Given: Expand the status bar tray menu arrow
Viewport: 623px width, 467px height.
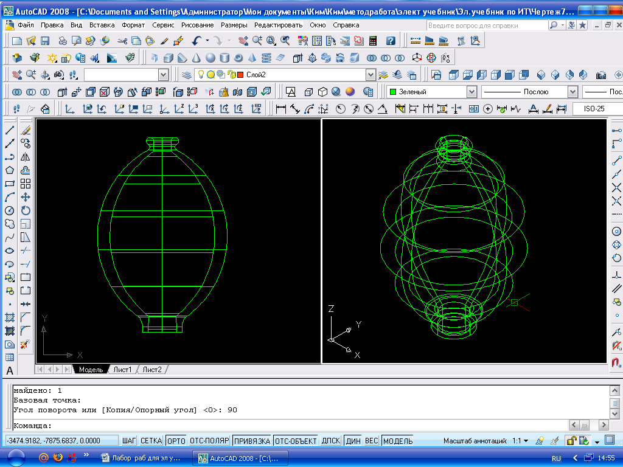Looking at the screenshot, I should (x=597, y=442).
